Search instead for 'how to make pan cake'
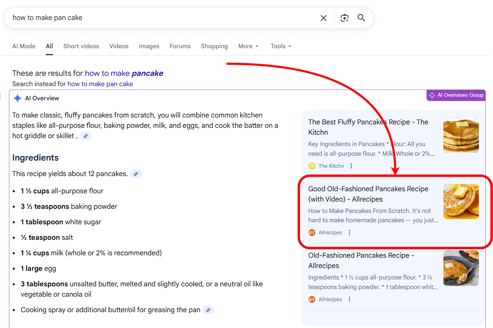Viewport: 493px width, 328px height. click(x=100, y=84)
